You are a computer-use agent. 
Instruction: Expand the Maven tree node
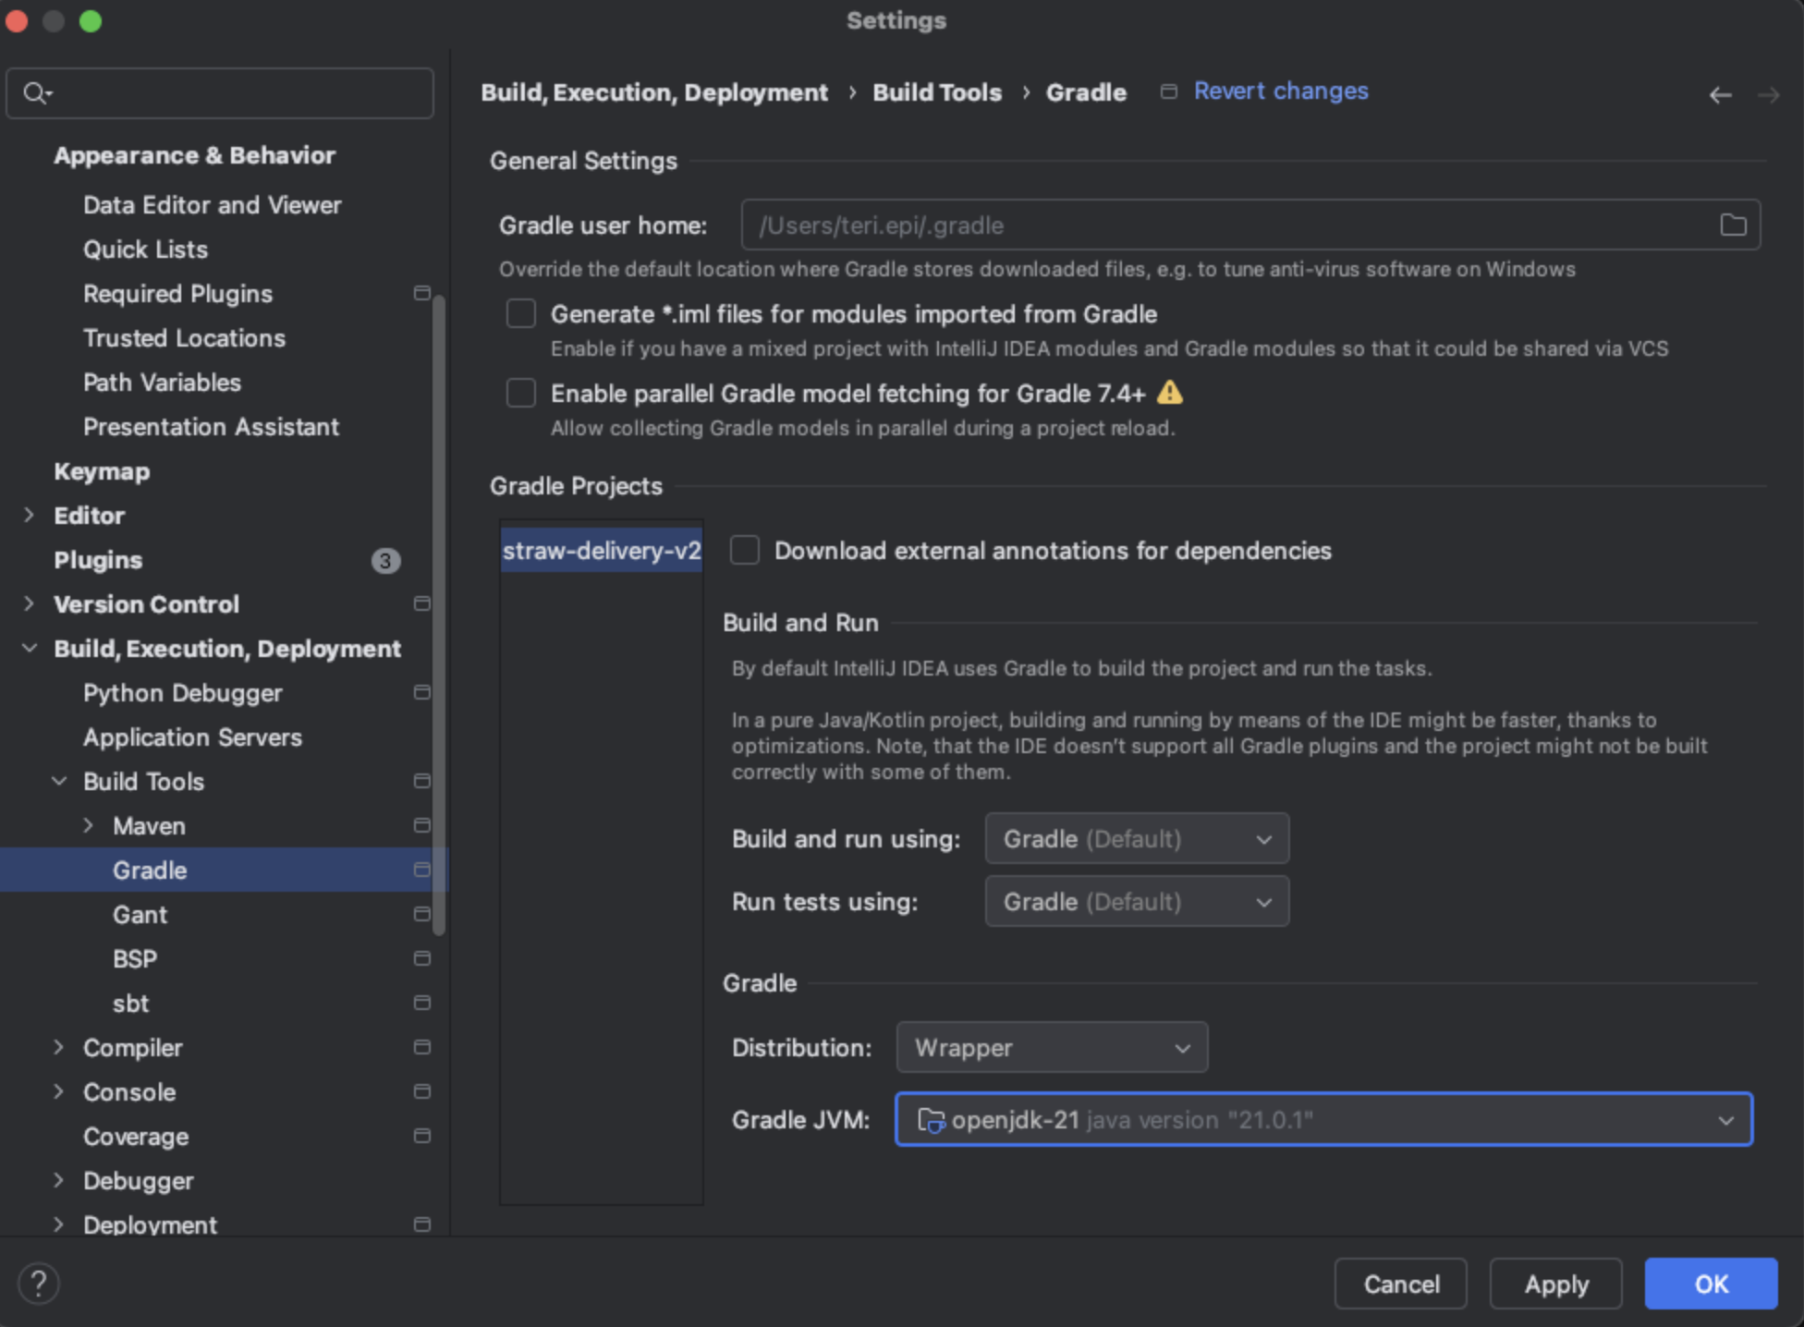pos(89,825)
